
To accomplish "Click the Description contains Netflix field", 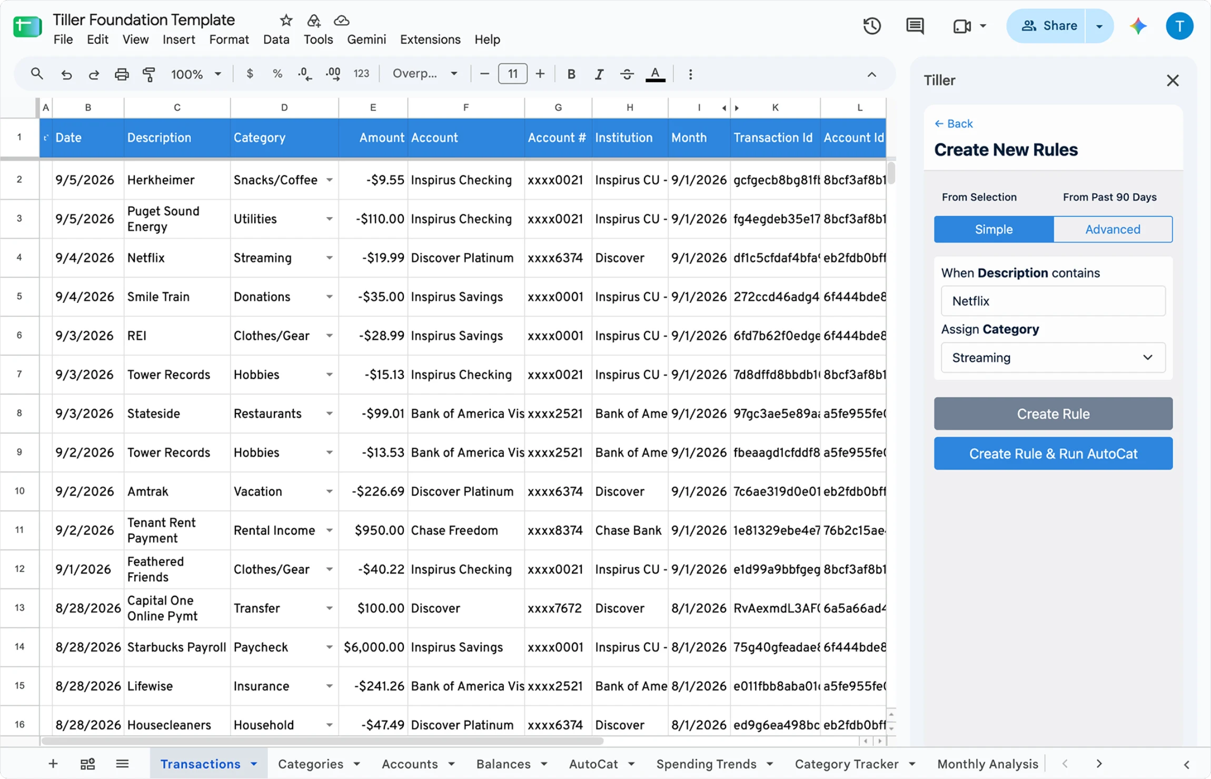I will (1053, 301).
